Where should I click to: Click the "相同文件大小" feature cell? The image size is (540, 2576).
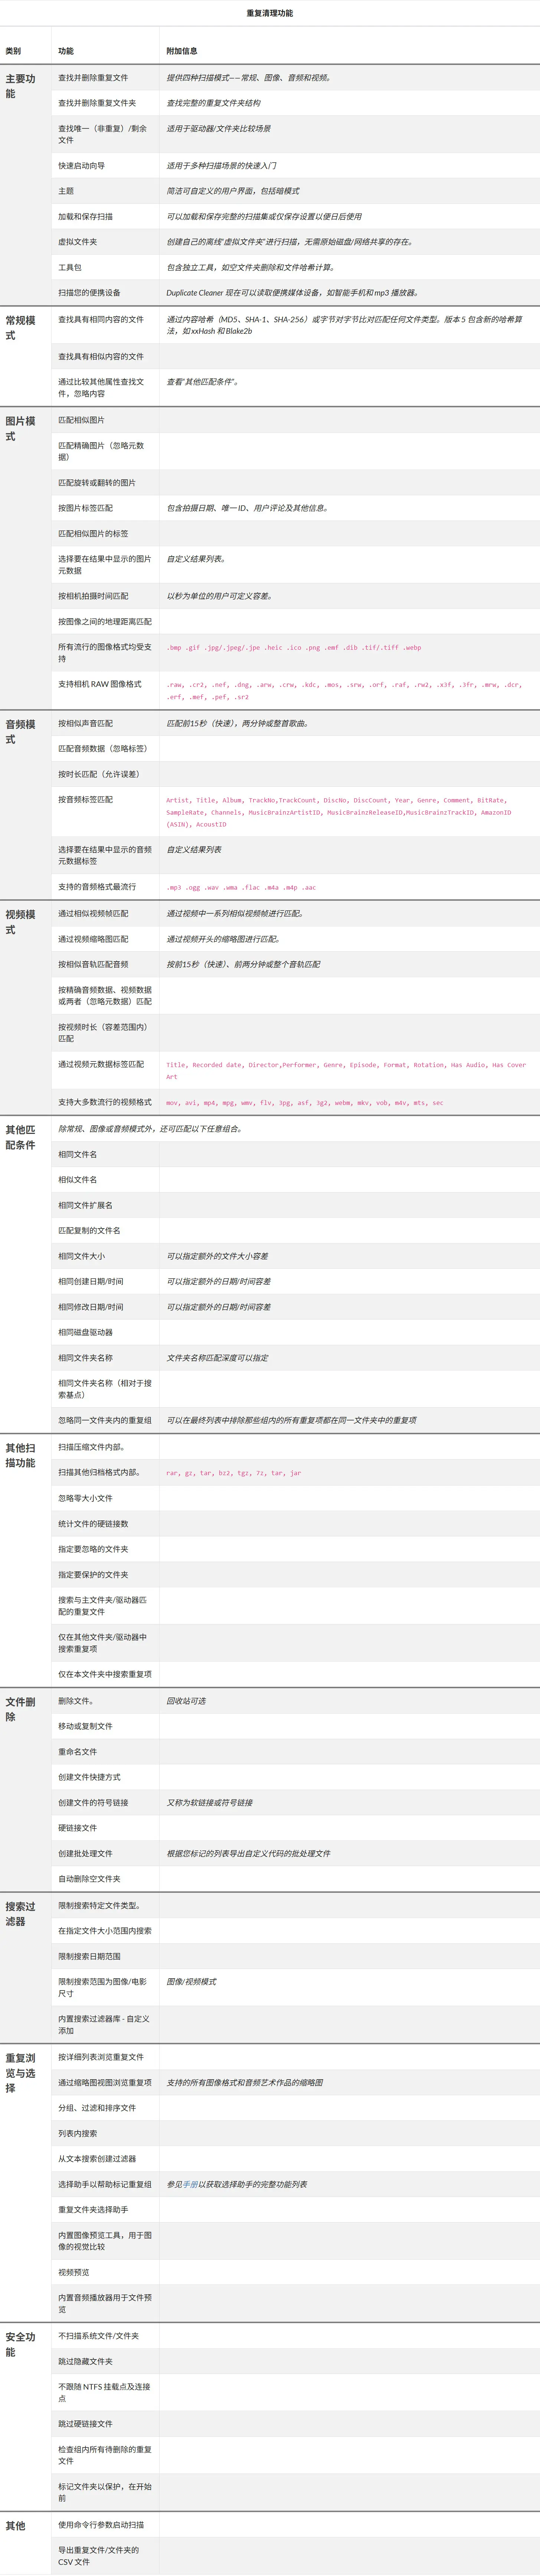click(105, 1256)
